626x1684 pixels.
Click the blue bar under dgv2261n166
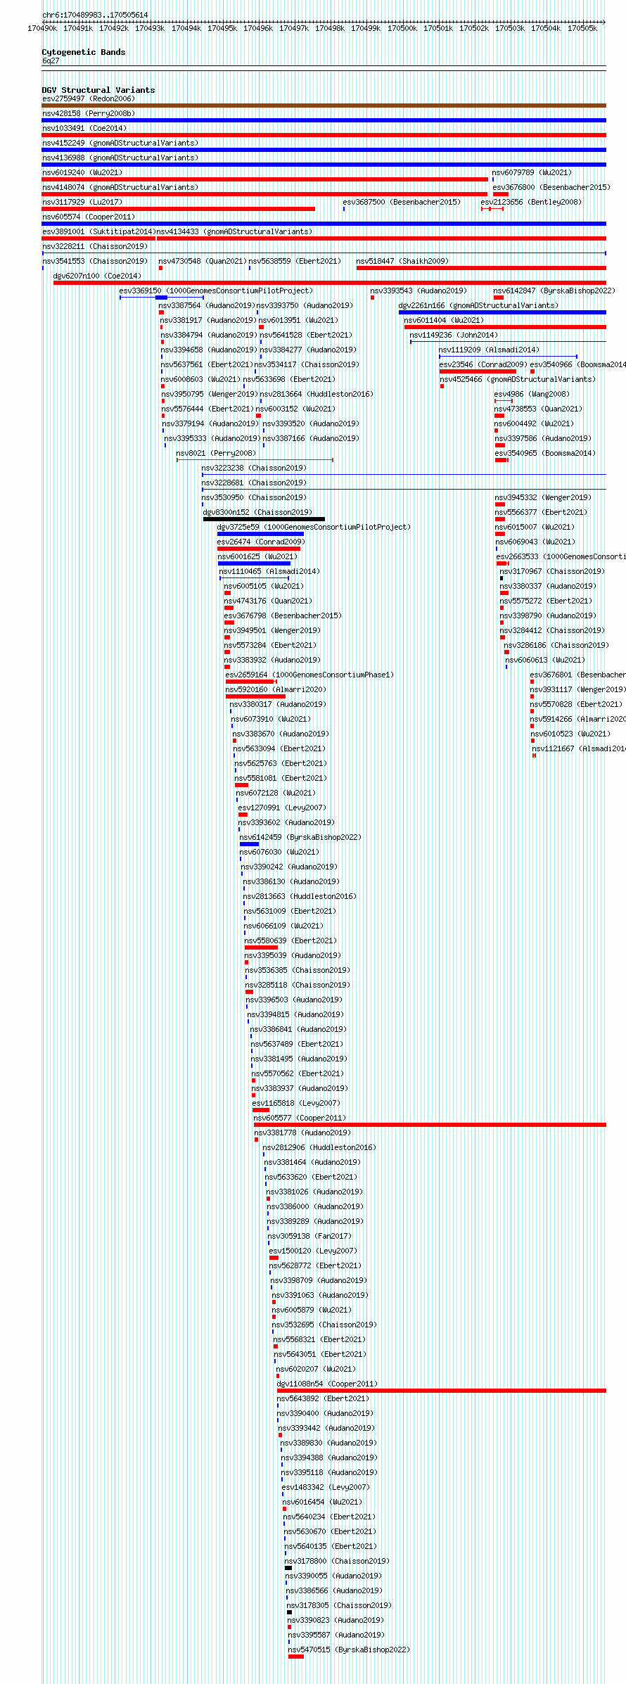pos(502,312)
